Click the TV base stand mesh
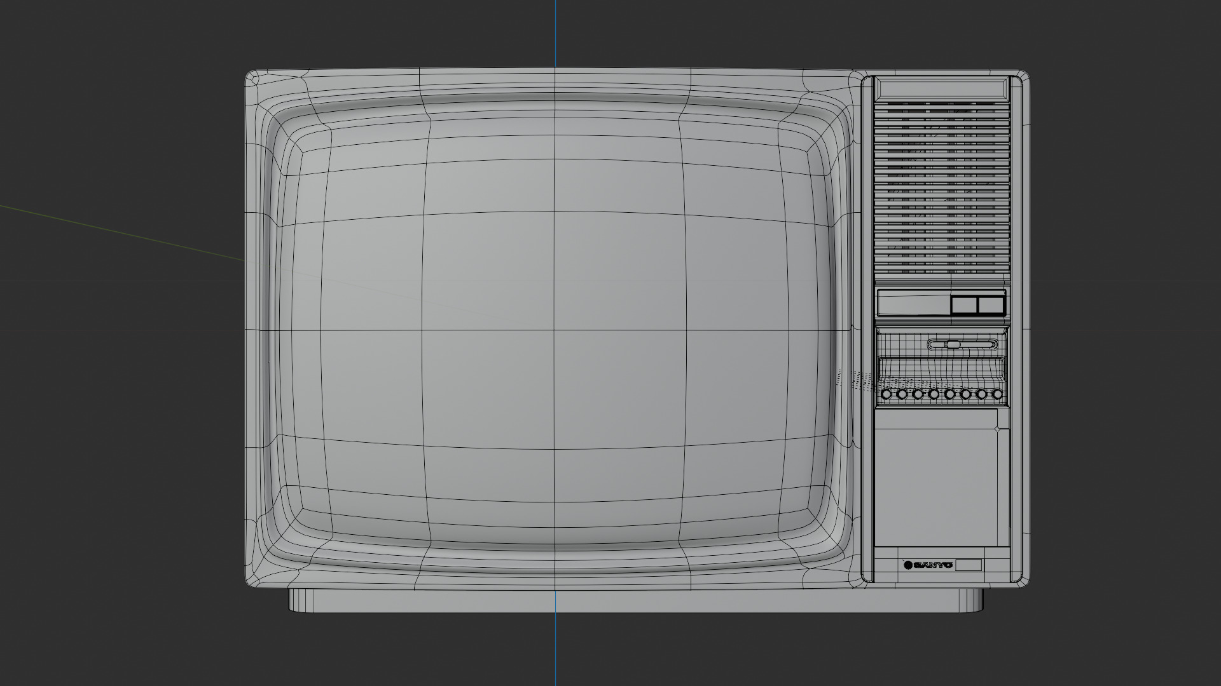This screenshot has height=686, width=1221. click(636, 601)
